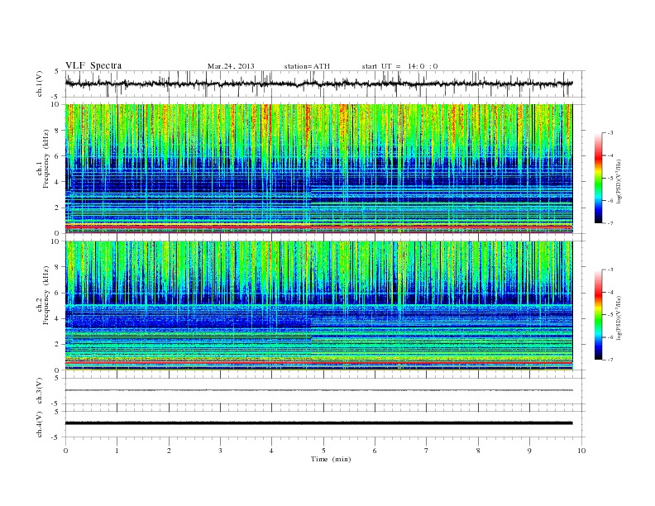The height and width of the screenshot is (506, 655).
Task: Click inside the ch.1 spectrogram panel
Action: (x=318, y=169)
